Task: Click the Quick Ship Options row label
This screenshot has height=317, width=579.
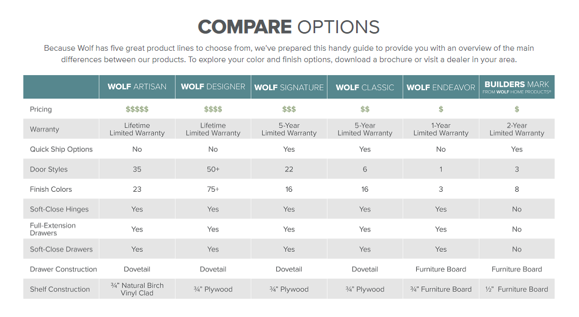Action: (x=61, y=149)
